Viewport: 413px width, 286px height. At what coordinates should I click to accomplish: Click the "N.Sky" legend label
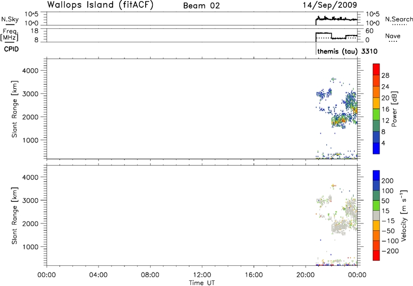[x=10, y=19]
